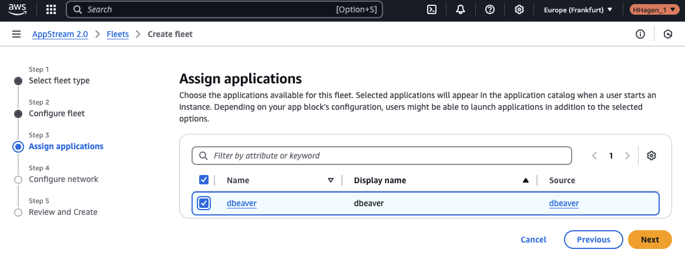The width and height of the screenshot is (685, 256).
Task: Select Step 5 Review and Create
Action: (63, 212)
